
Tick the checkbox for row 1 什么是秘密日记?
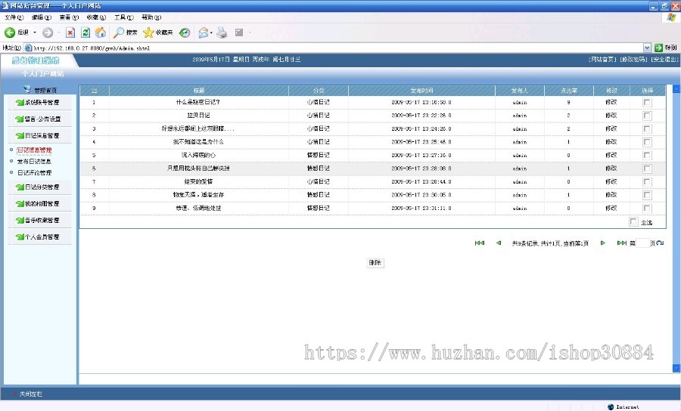click(647, 102)
